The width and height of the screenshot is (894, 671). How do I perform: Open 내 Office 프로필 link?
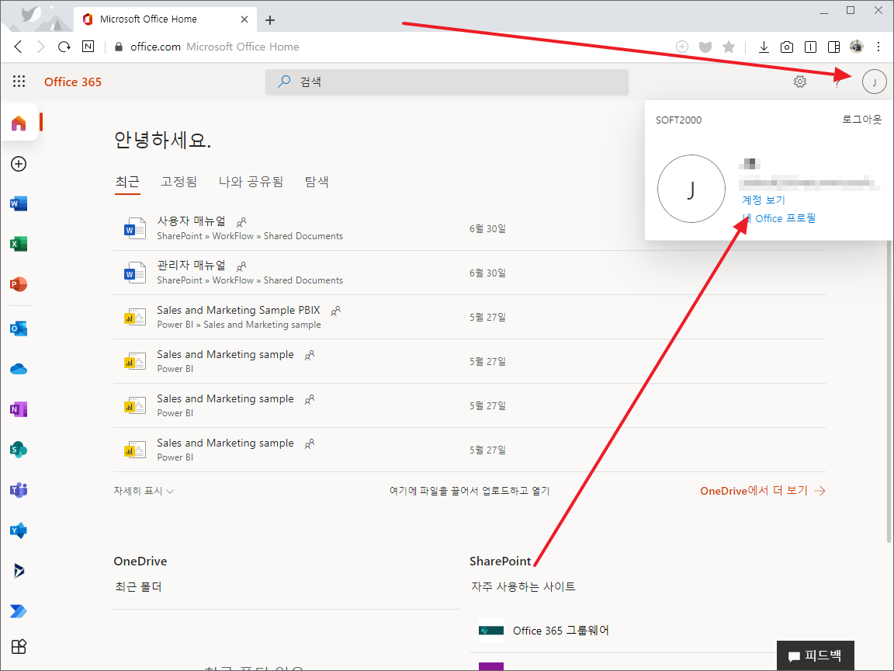779,218
